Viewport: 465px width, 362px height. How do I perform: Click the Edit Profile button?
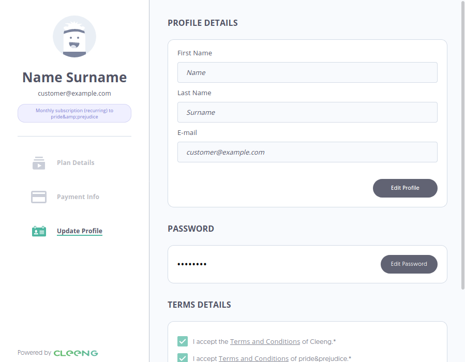click(405, 188)
